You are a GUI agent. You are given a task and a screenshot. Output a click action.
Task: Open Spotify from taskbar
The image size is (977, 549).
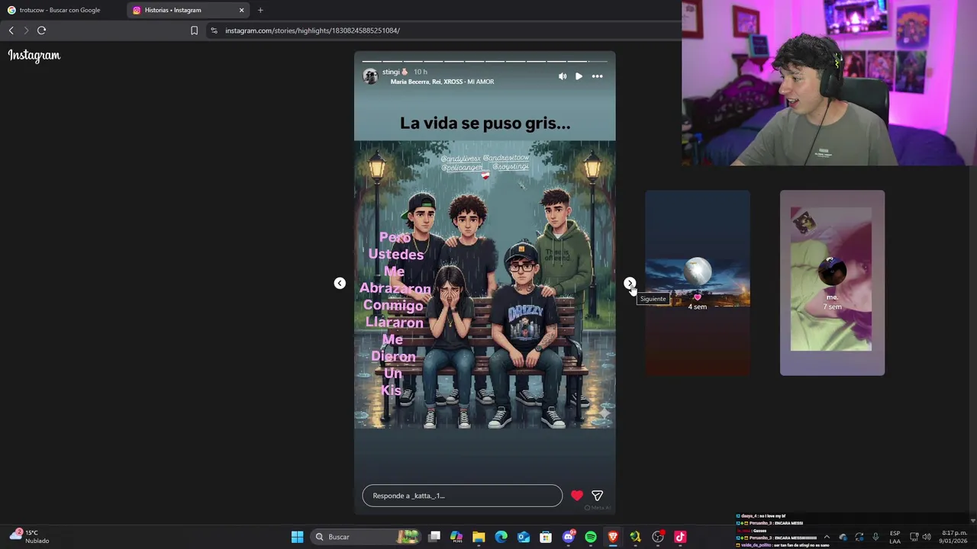point(591,537)
